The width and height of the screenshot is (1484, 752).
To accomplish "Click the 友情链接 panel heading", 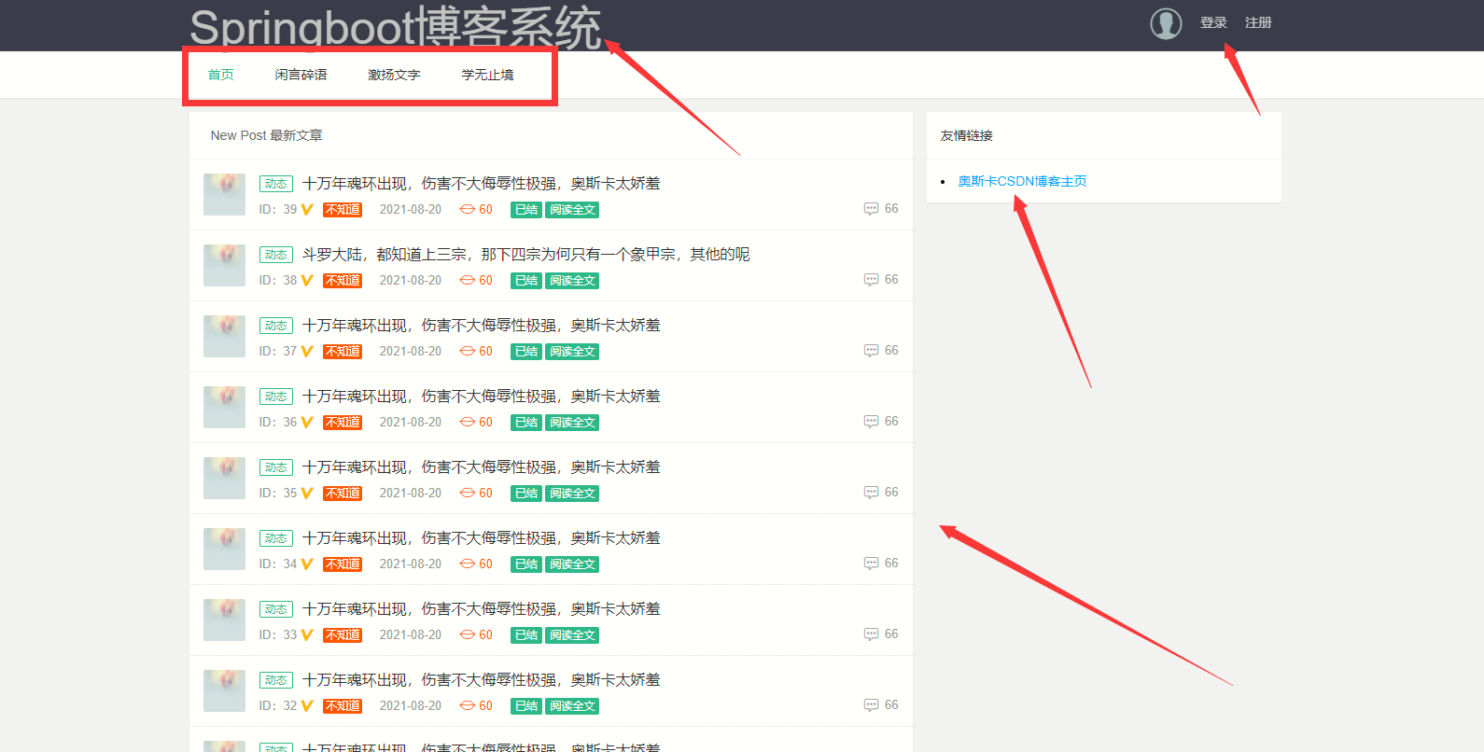I will tap(967, 135).
